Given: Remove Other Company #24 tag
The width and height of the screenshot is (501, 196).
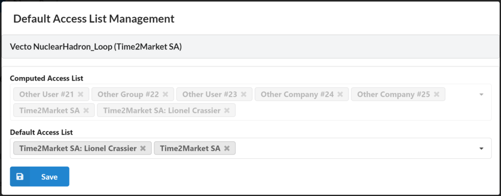Looking at the screenshot, I should pos(340,94).
